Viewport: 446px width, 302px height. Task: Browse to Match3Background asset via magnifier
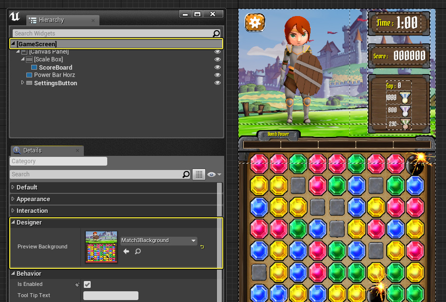(x=137, y=251)
